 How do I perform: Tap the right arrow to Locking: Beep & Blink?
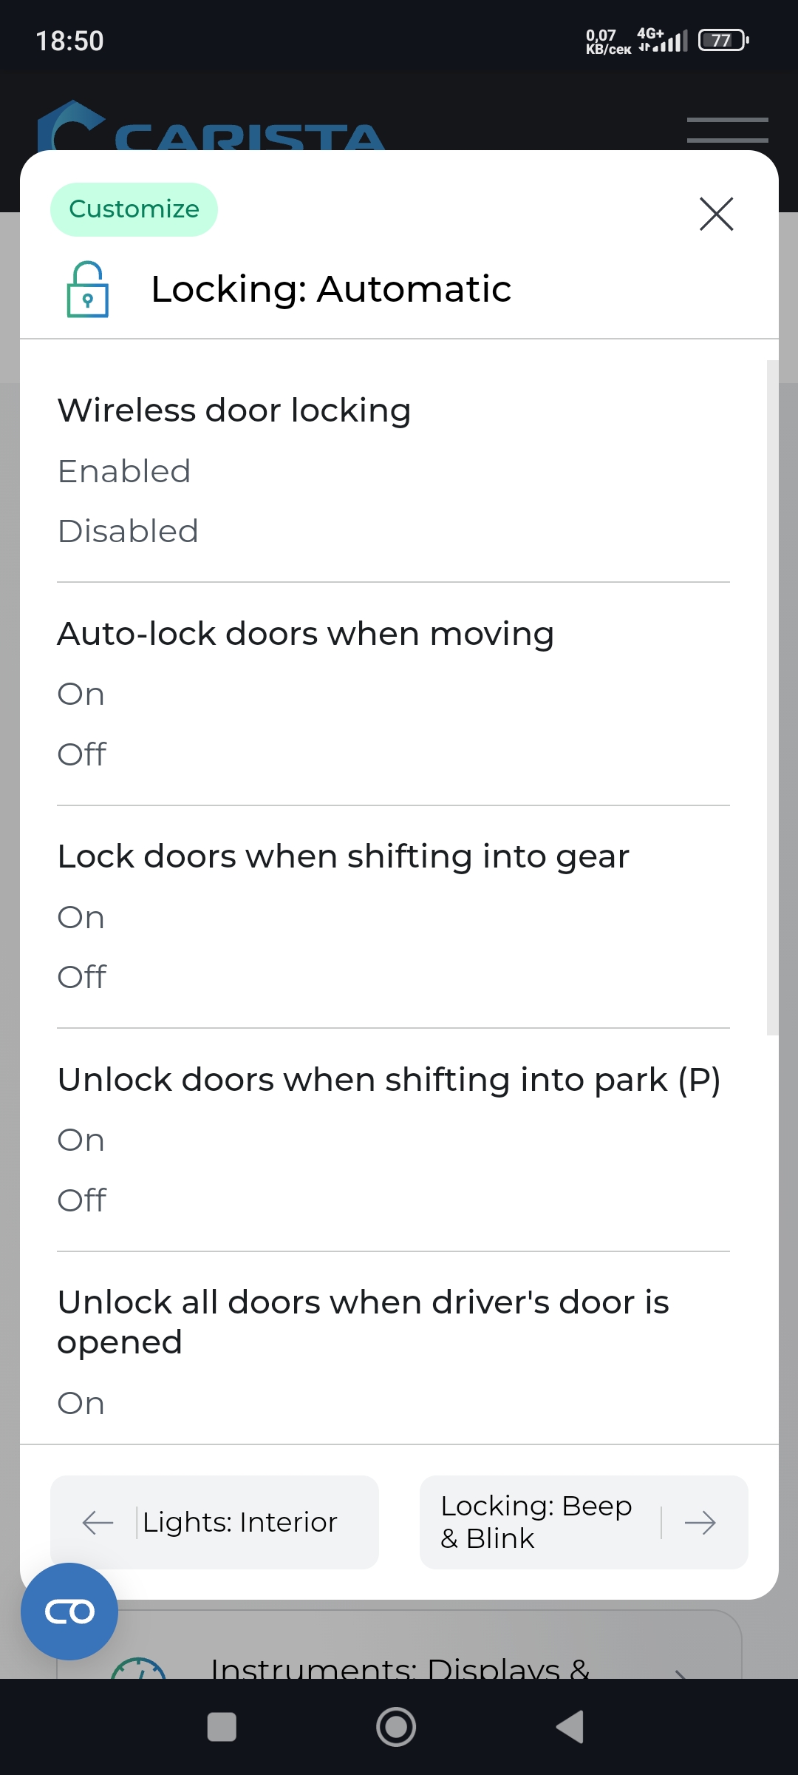[x=699, y=1522]
